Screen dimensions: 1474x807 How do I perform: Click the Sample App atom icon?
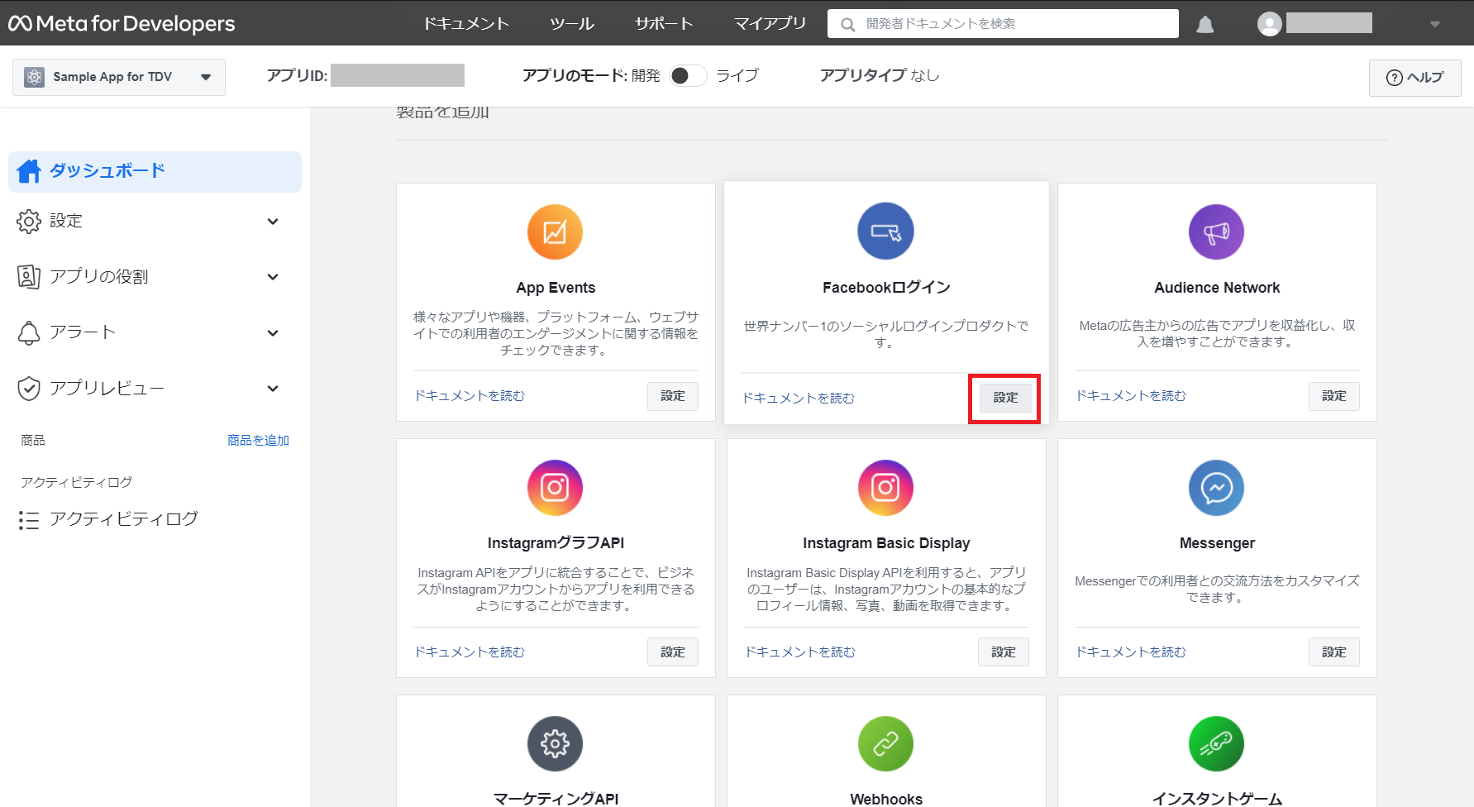[34, 77]
